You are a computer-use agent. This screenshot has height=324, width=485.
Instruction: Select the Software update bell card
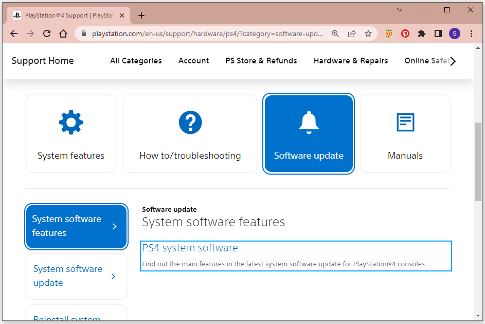pos(309,133)
